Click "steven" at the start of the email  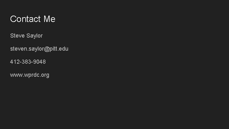17,49
